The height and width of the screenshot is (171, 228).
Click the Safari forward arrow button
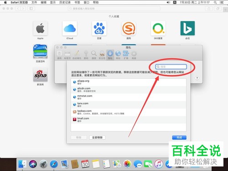23,9
